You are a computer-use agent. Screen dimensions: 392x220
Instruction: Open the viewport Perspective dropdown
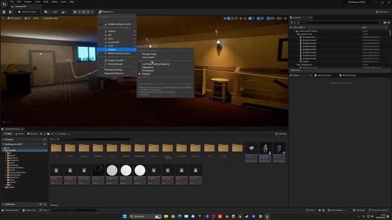(15, 18)
